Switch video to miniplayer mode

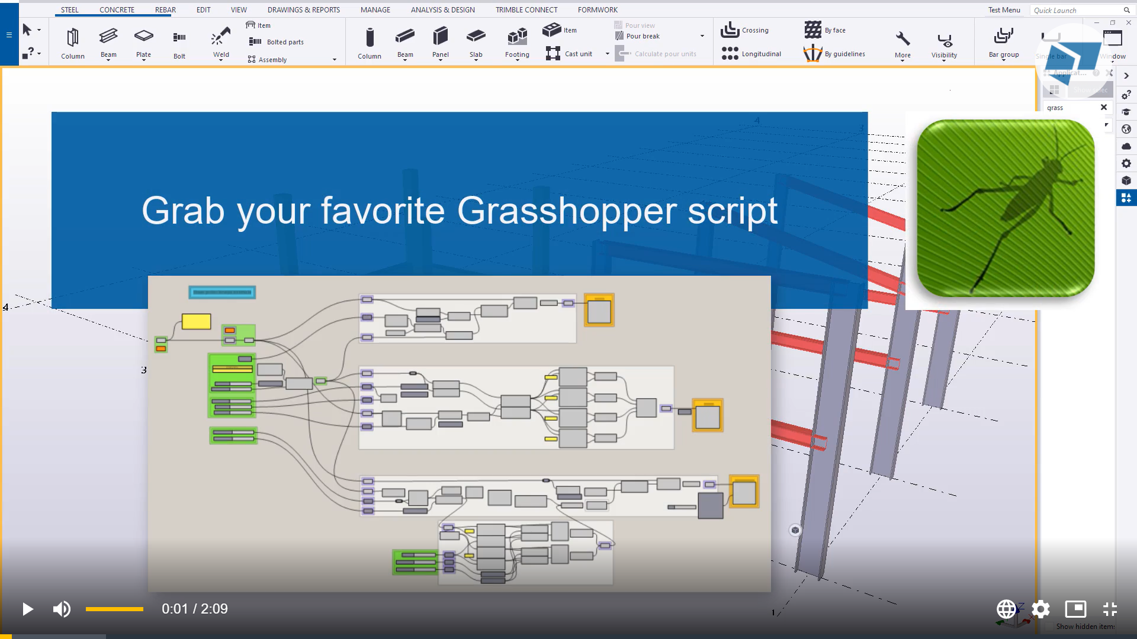[x=1075, y=609]
